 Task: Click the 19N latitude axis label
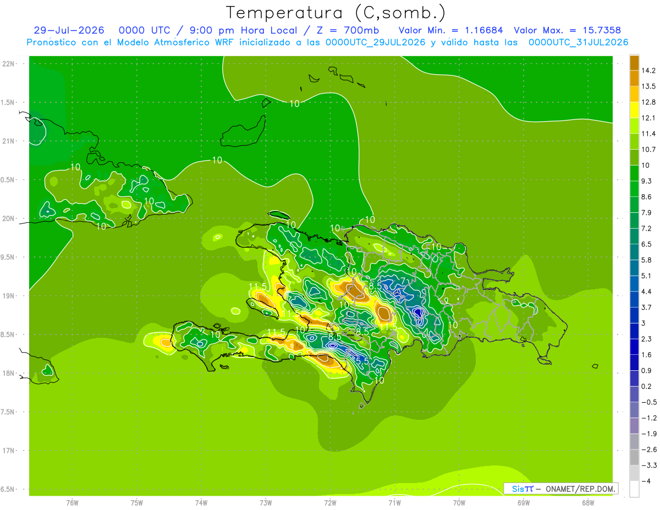(8, 295)
